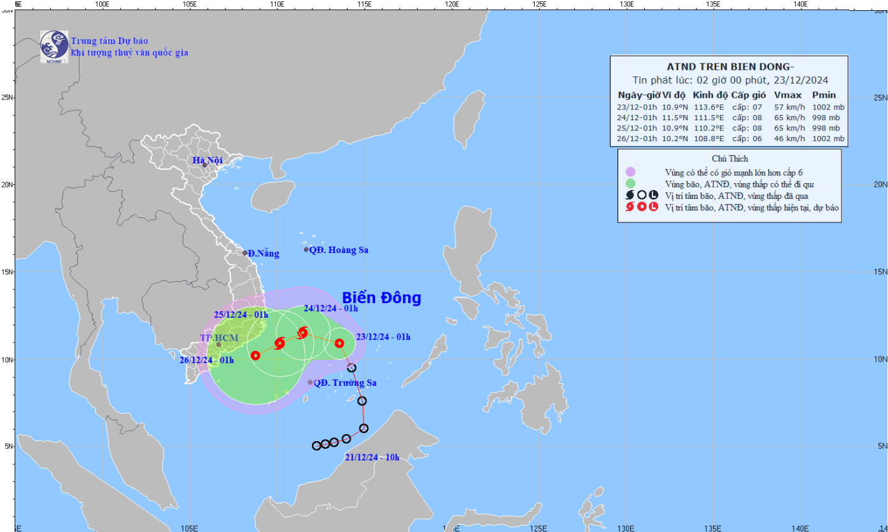Screen dimensions: 888x532
Task: Click the longitude value 113.6°E
Action: pyautogui.click(x=710, y=107)
